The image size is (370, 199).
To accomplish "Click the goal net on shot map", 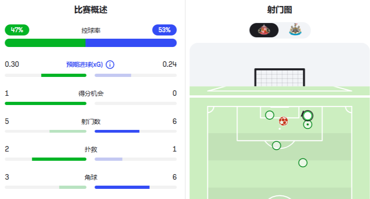I will (x=280, y=77).
